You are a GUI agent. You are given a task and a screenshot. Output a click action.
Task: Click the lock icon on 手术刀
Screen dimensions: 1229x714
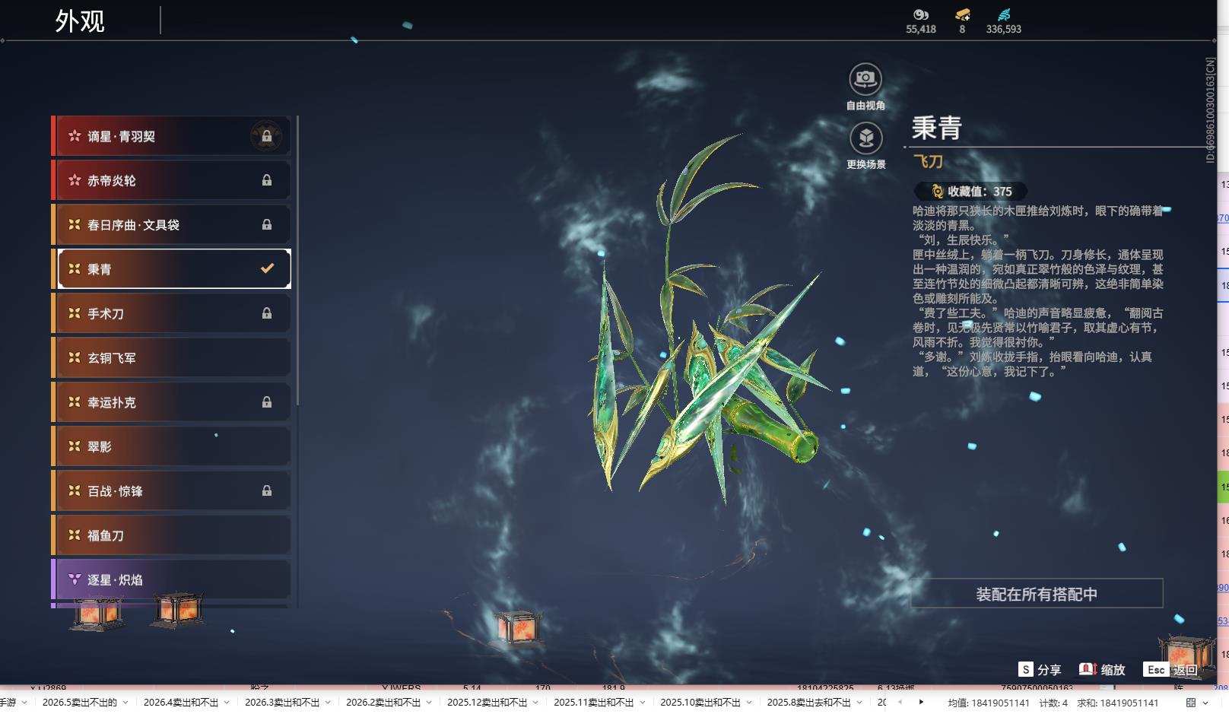point(267,313)
